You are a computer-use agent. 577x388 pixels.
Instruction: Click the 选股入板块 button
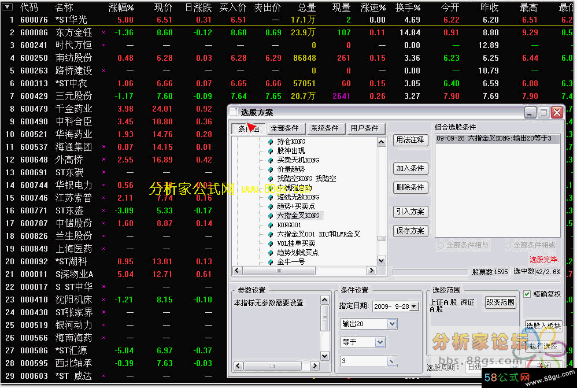point(543,326)
